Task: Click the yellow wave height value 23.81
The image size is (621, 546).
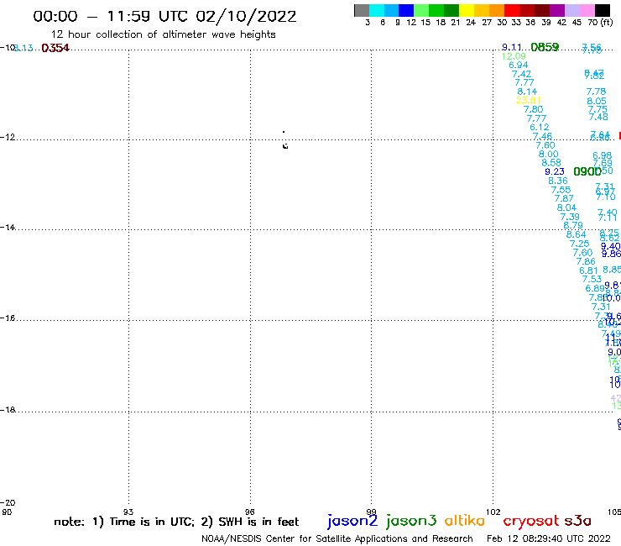Action: (x=529, y=100)
